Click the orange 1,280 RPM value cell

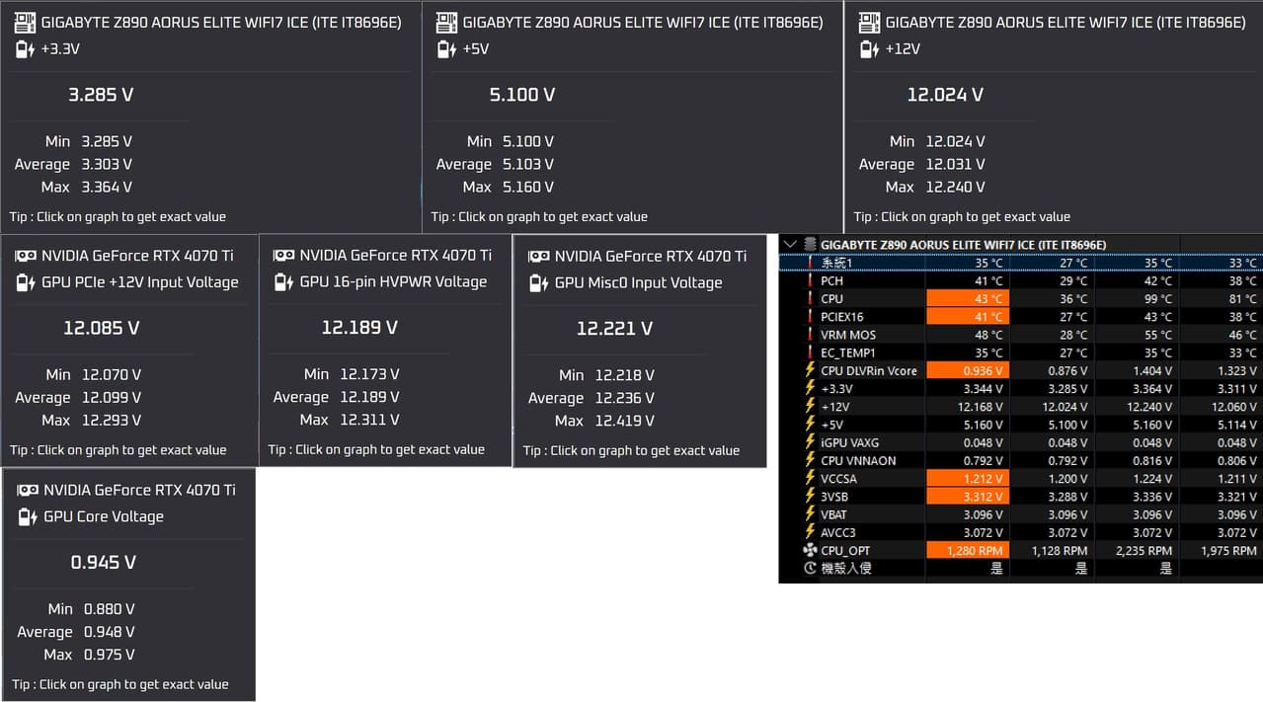(x=967, y=551)
